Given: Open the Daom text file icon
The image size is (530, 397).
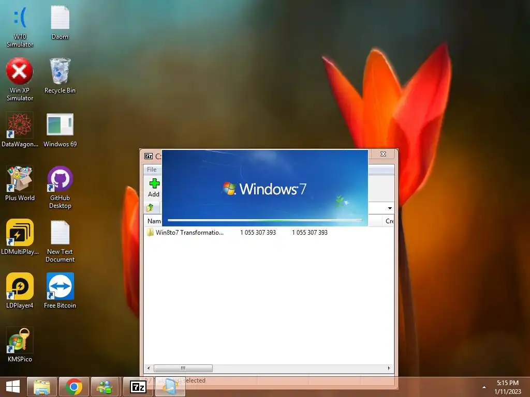Looking at the screenshot, I should [60, 22].
